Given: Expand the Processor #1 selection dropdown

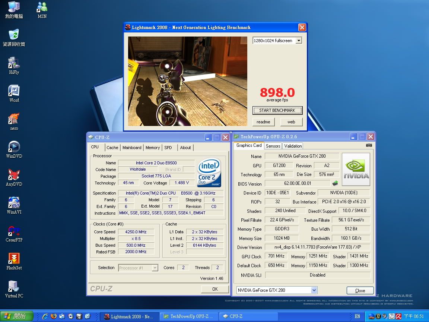Looking at the screenshot, I should [155, 268].
